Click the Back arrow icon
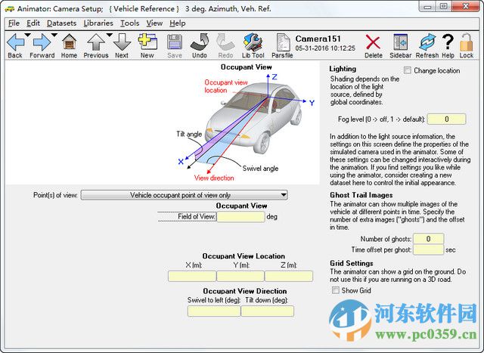The height and width of the screenshot is (353, 484). click(x=15, y=42)
